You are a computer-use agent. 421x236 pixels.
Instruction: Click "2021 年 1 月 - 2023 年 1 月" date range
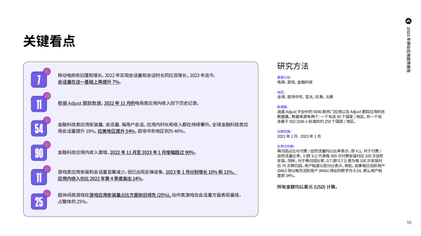[x=299, y=137]
